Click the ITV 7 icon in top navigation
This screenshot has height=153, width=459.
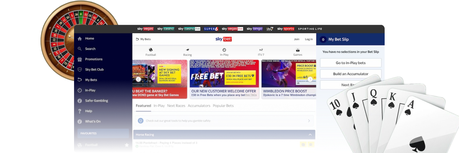click(261, 50)
